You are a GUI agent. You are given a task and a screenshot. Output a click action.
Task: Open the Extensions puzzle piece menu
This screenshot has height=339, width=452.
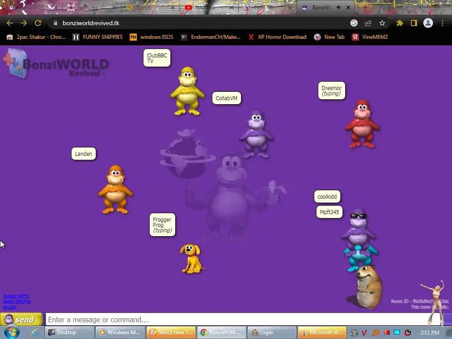click(x=399, y=23)
